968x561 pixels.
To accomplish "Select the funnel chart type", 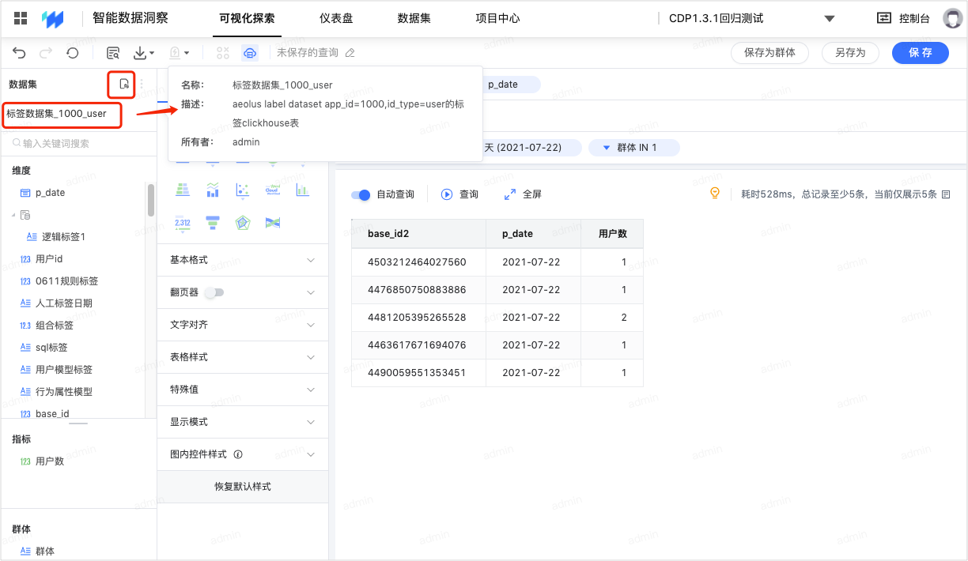I will [x=212, y=223].
